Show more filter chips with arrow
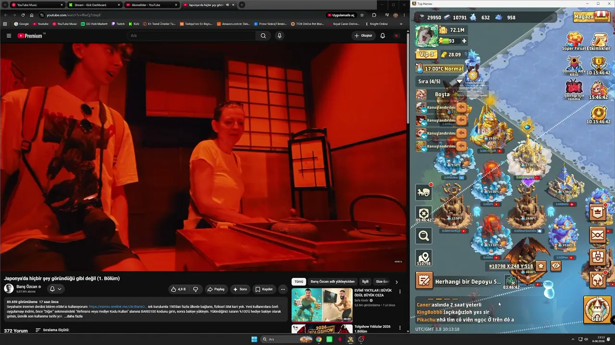The width and height of the screenshot is (615, 345). pos(396,282)
